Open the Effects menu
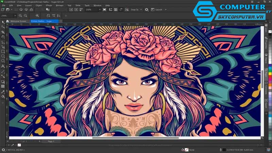The image size is (272, 153). point(49,5)
